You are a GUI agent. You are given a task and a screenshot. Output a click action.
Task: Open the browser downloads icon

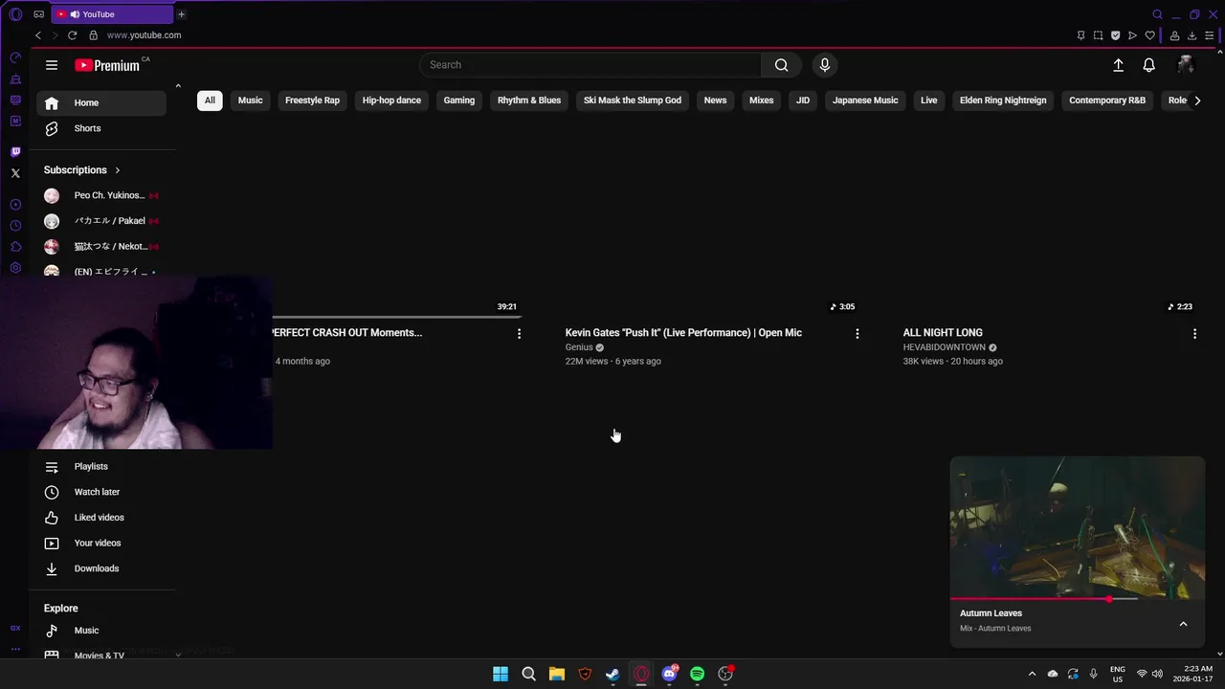(1192, 35)
